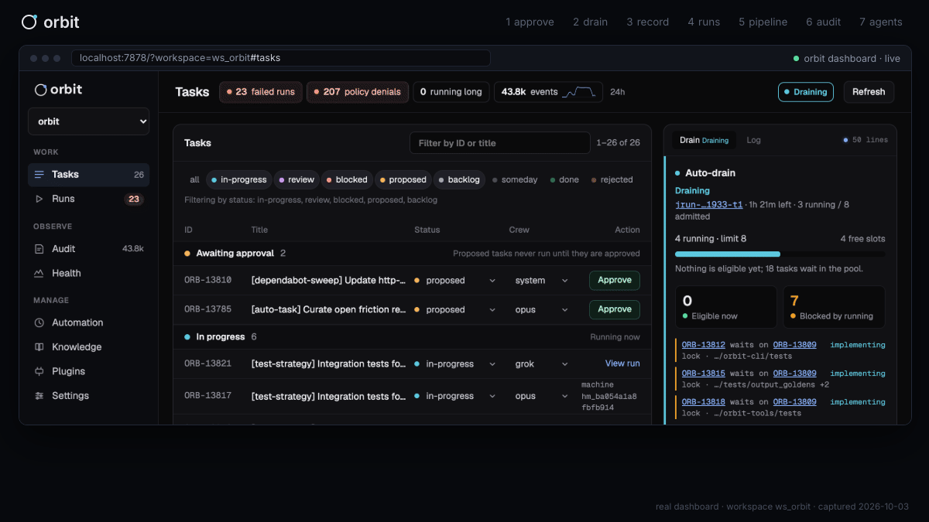Click the Knowledge book icon in sidebar
The image size is (929, 522).
point(39,347)
